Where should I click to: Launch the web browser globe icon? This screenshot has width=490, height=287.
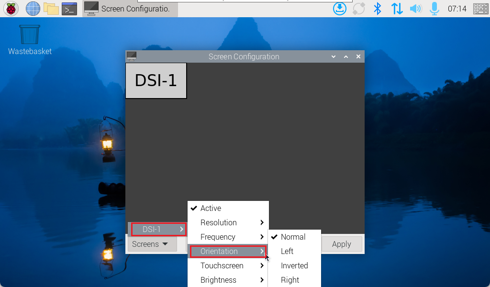[x=33, y=9]
